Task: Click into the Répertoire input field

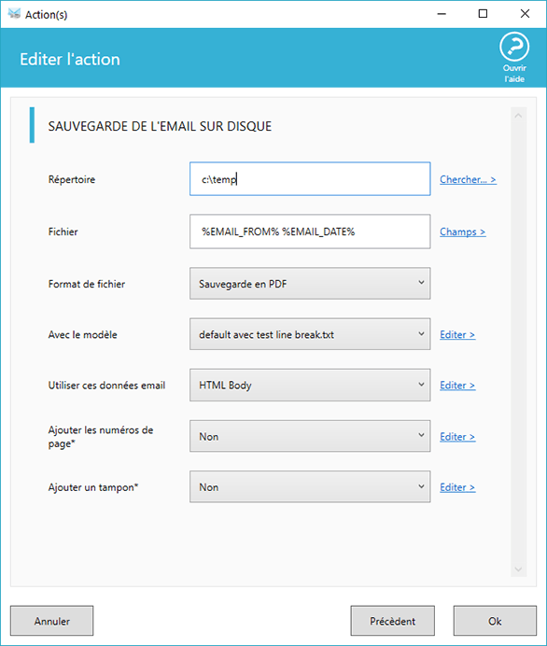Action: pos(310,179)
